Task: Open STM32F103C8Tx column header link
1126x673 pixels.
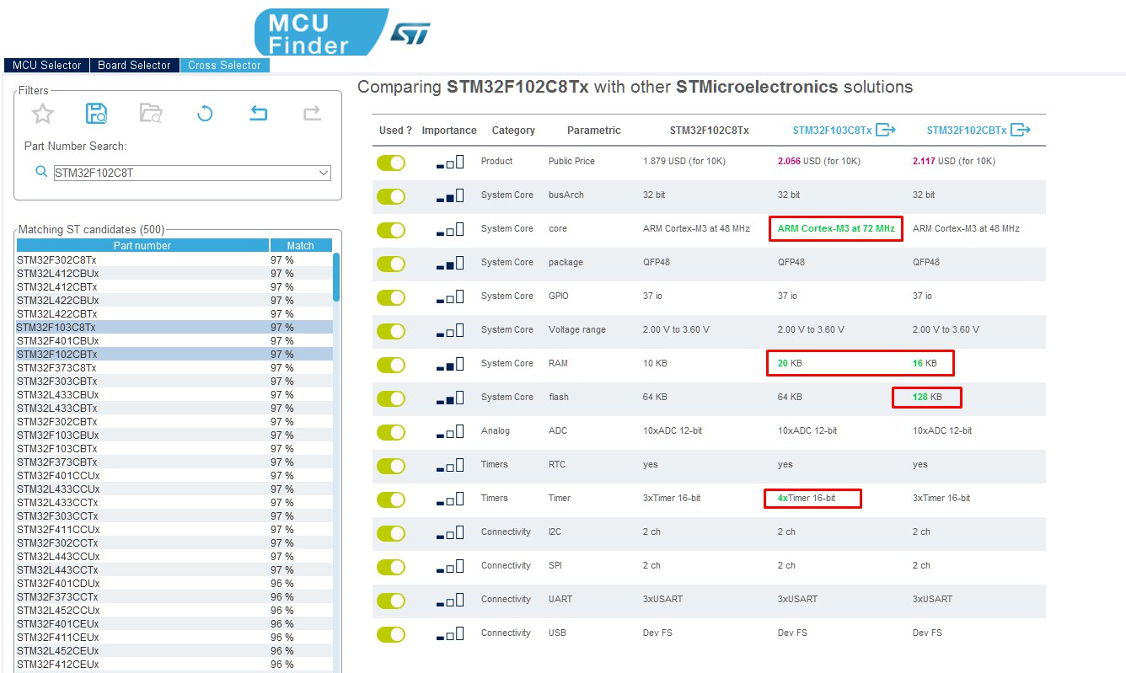Action: pyautogui.click(x=832, y=131)
